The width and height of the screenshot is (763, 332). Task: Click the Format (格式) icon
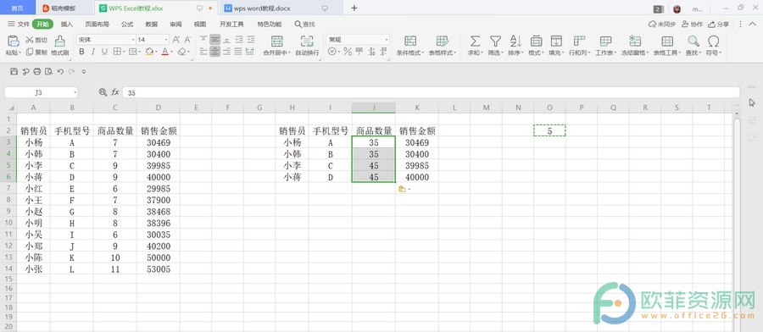[536, 41]
